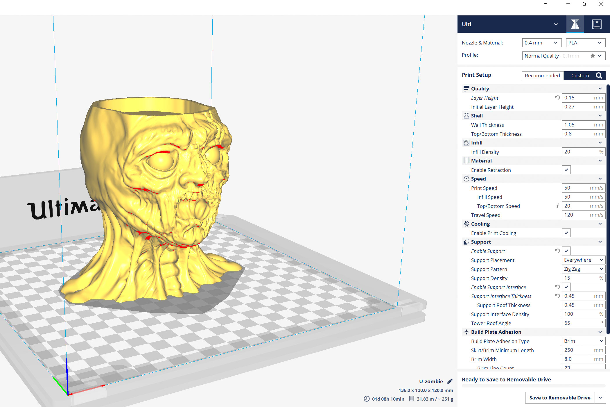Uncheck Enable Print Cooling
610x407 pixels.
click(x=566, y=233)
